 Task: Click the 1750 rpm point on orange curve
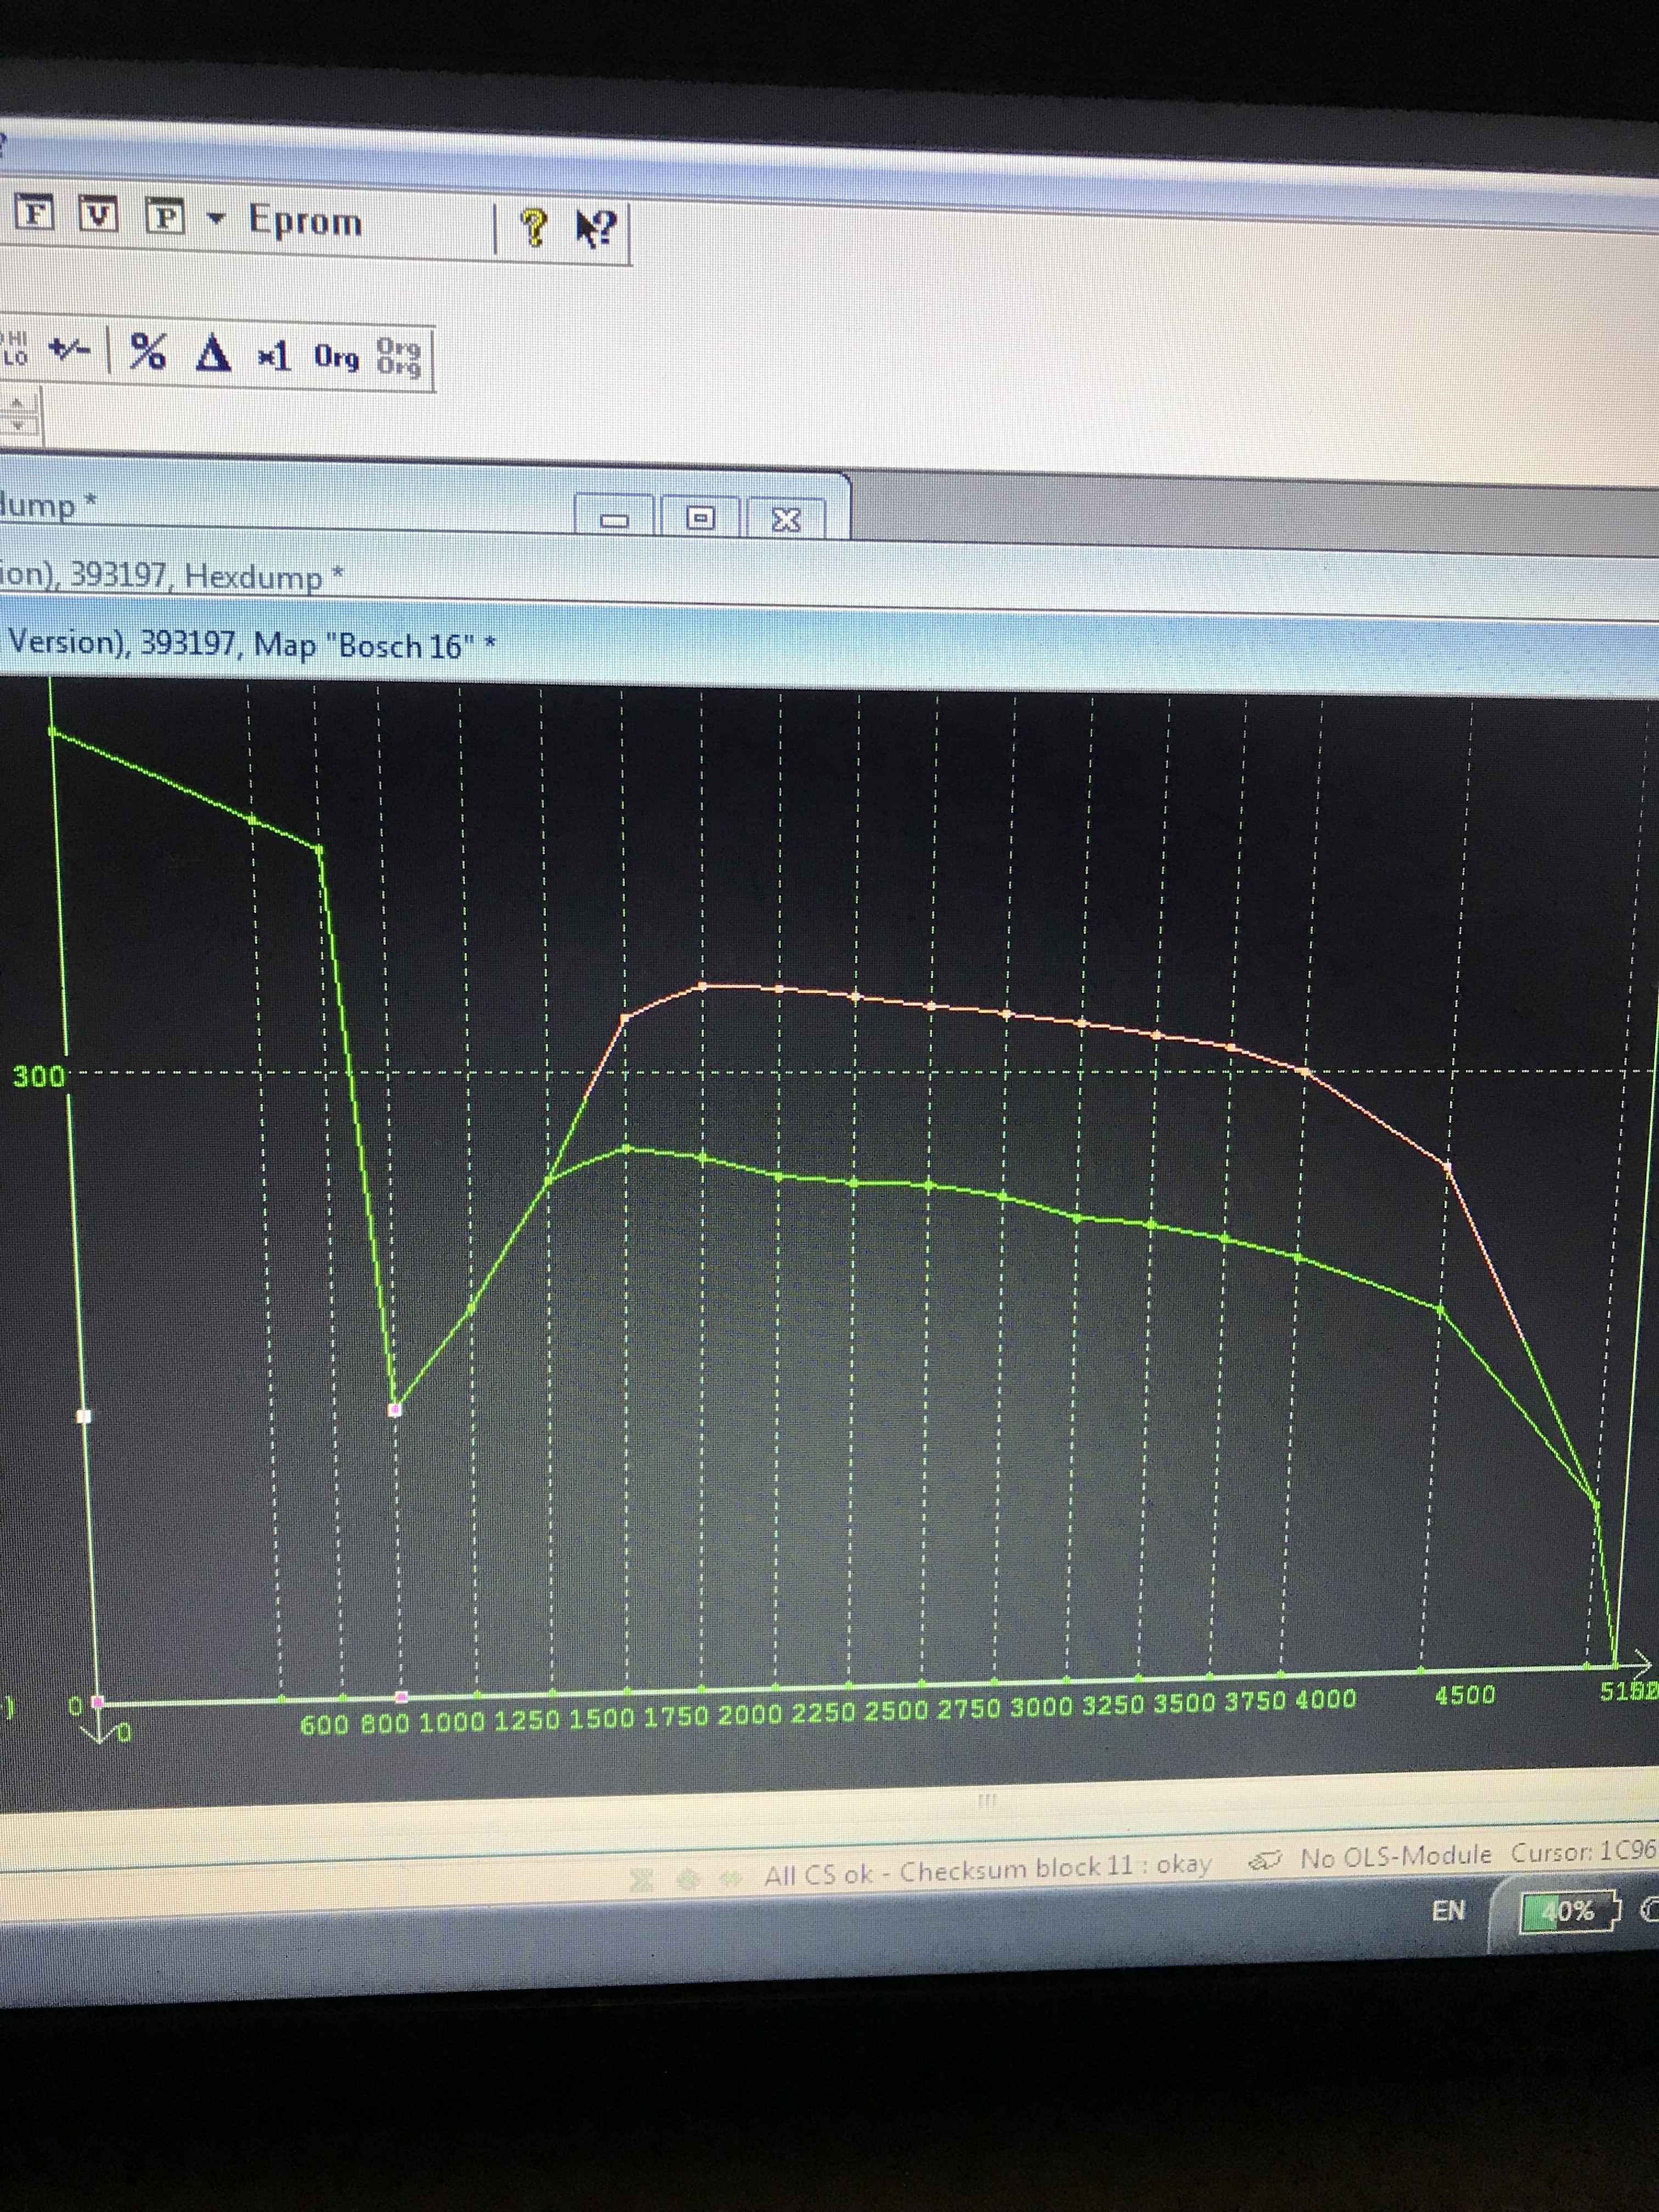703,986
